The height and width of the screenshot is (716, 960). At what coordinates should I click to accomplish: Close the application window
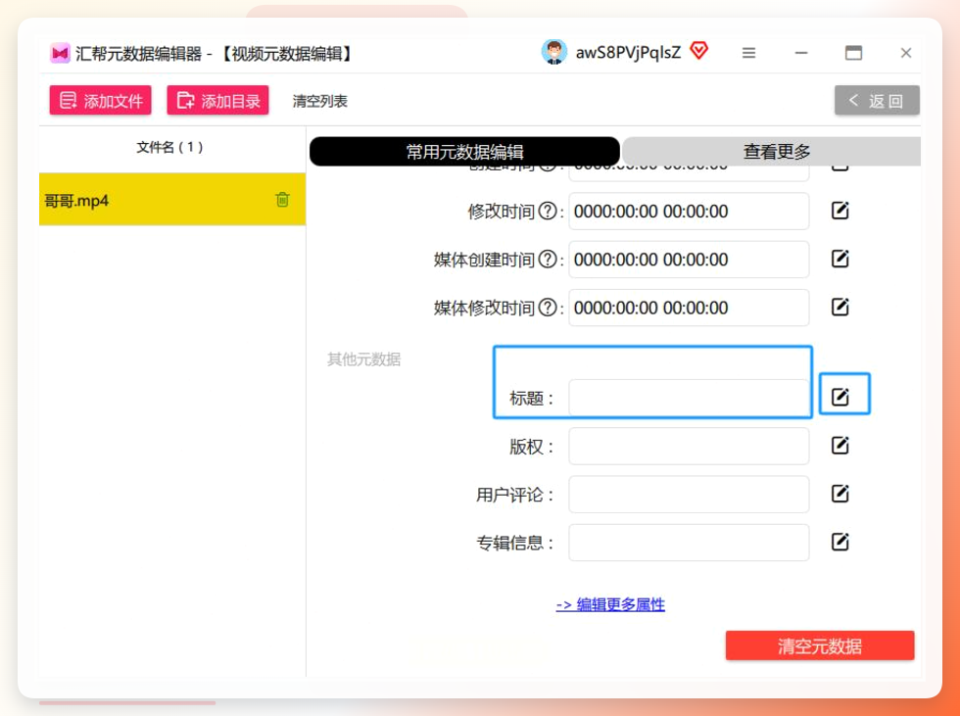pyautogui.click(x=905, y=53)
